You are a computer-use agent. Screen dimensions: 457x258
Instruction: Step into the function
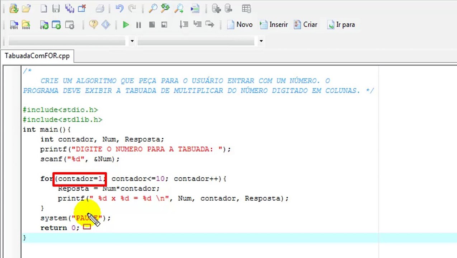tap(197, 24)
